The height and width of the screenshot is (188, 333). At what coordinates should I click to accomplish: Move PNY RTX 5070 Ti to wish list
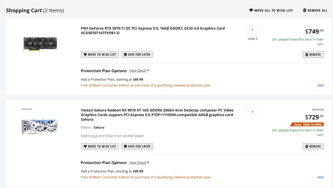[100, 55]
